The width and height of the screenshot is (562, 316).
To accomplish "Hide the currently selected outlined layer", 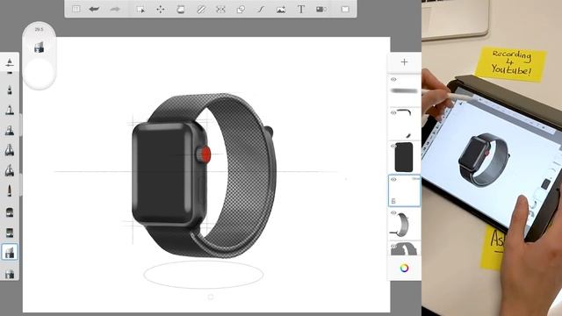I will [393, 179].
